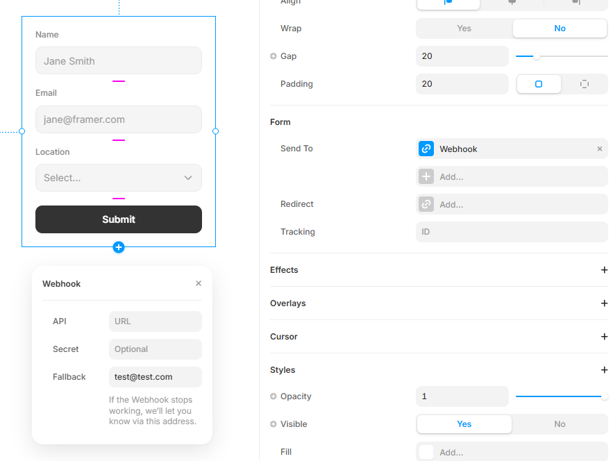Click the blue plus icon below the form
Screen dimensions: 613x461
tap(118, 247)
